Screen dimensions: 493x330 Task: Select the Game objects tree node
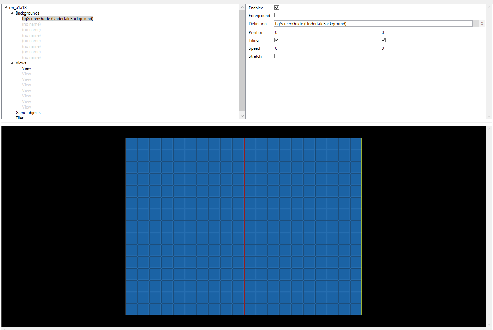point(28,113)
